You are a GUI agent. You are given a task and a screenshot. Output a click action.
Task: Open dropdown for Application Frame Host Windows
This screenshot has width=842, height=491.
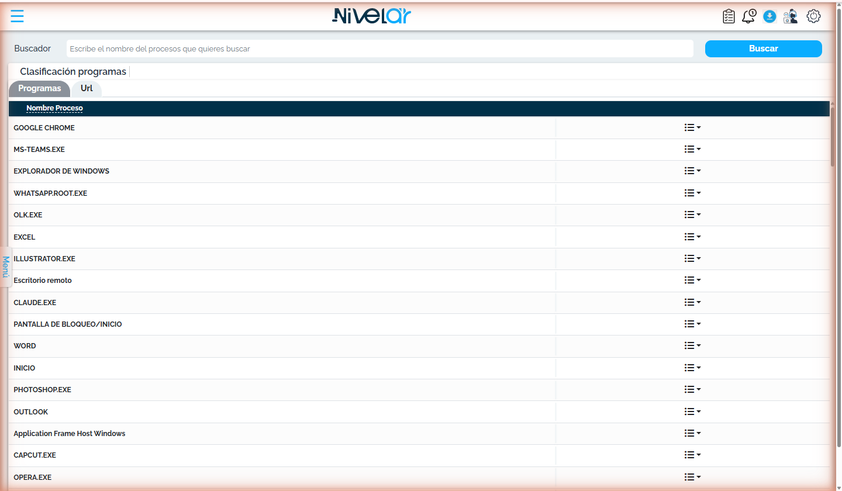pyautogui.click(x=692, y=433)
